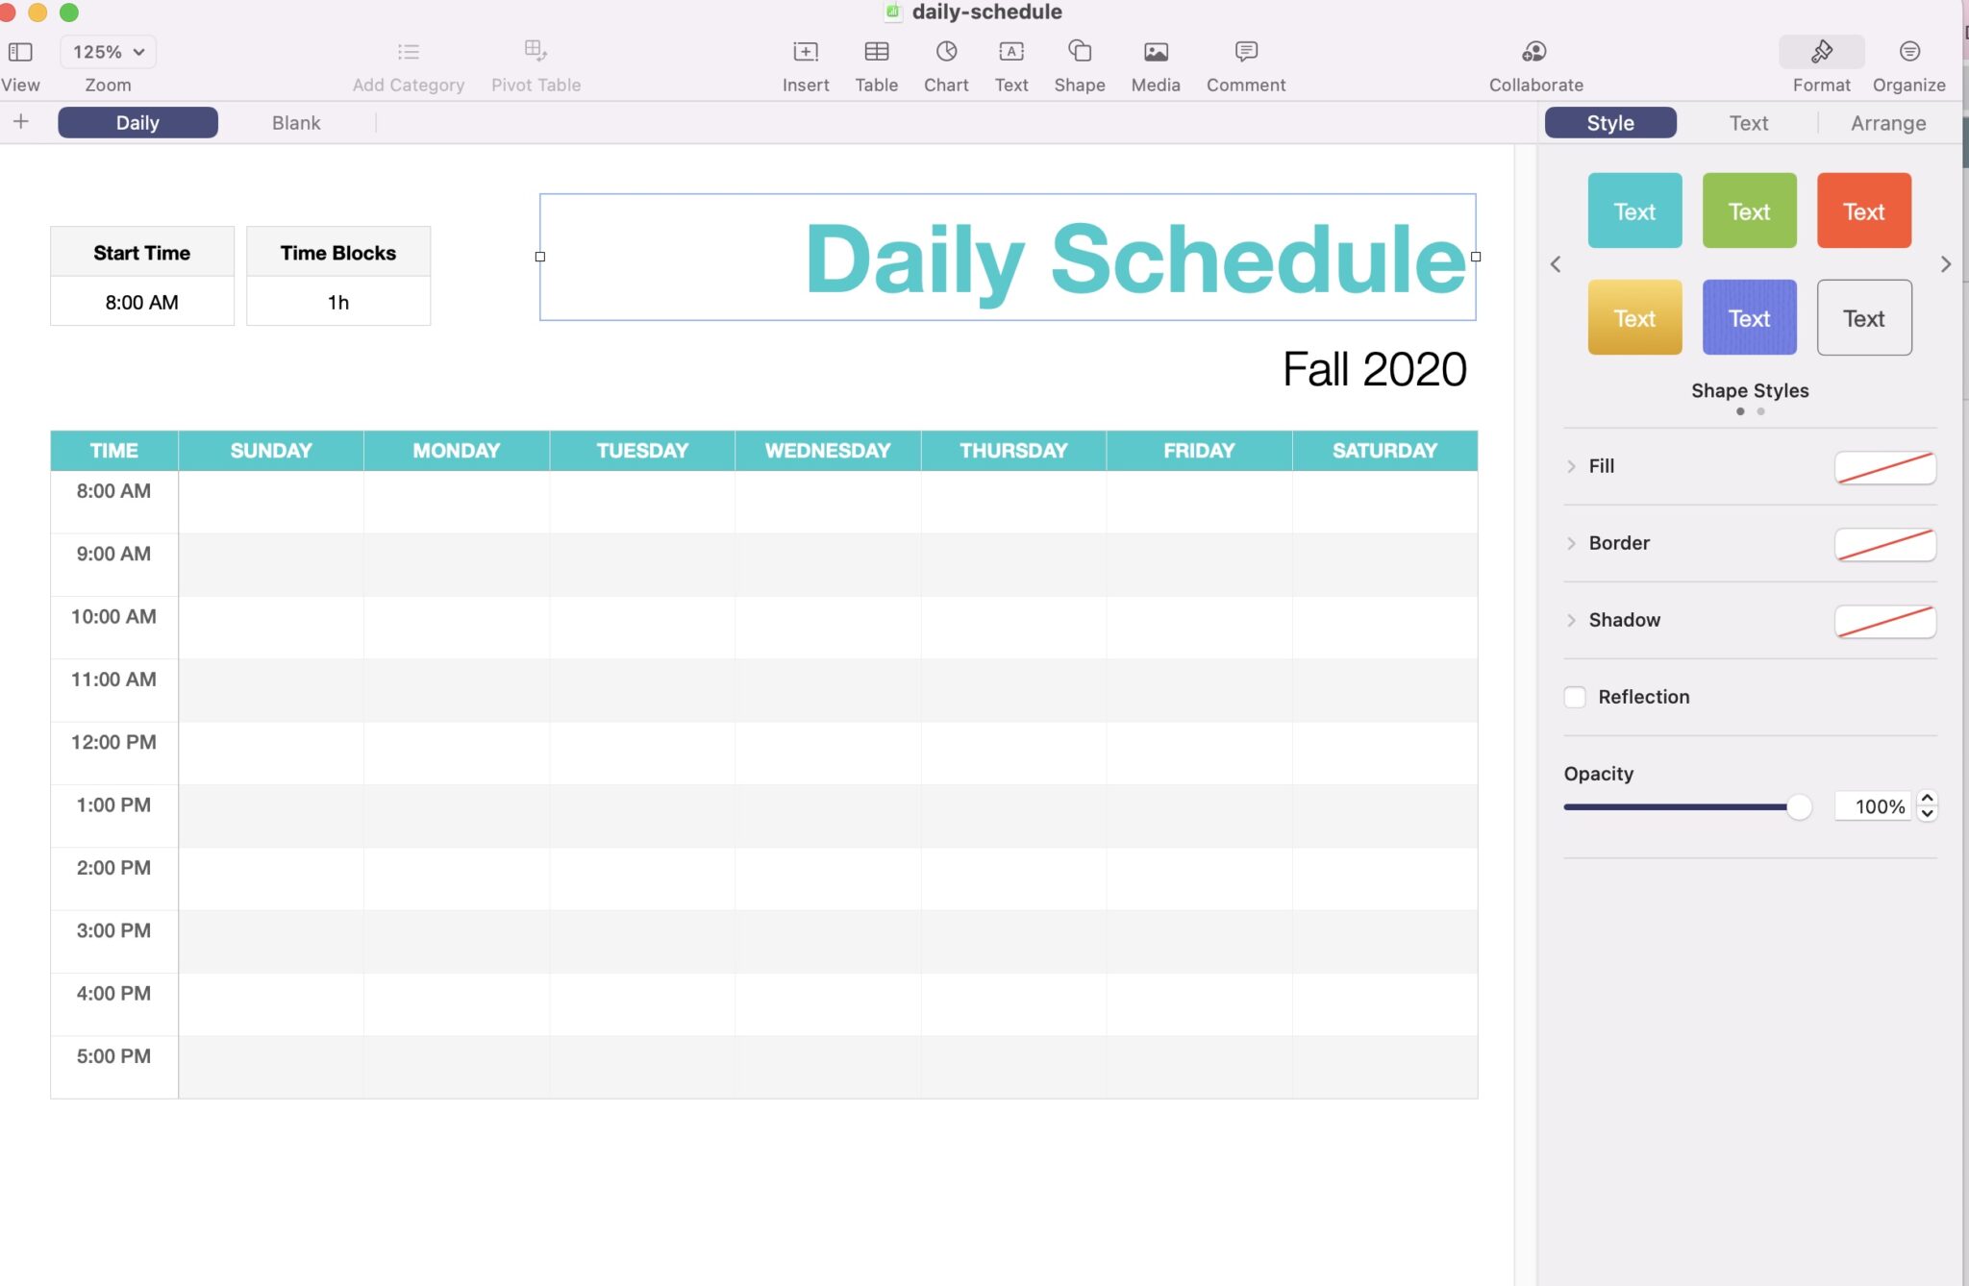This screenshot has height=1286, width=1969.
Task: Click the Add Category icon
Action: click(x=409, y=52)
